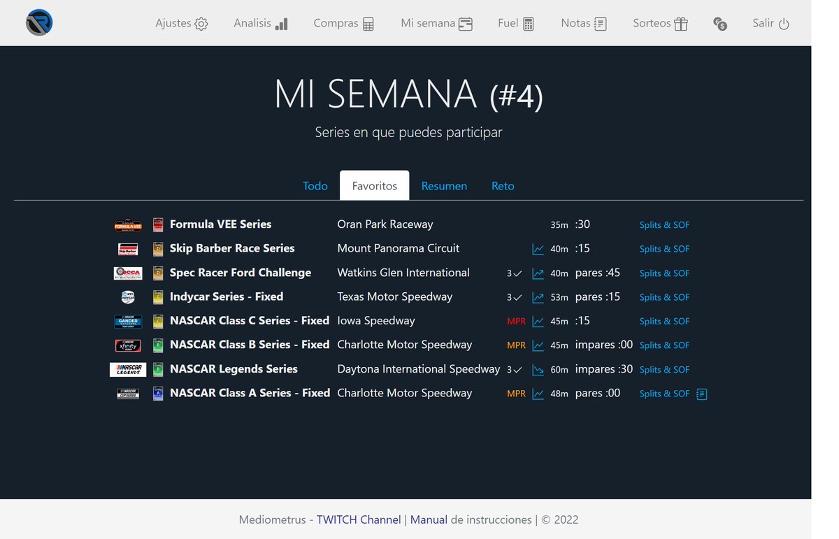Image resolution: width=839 pixels, height=539 pixels.
Task: Click the app logo in the header
Action: [39, 23]
